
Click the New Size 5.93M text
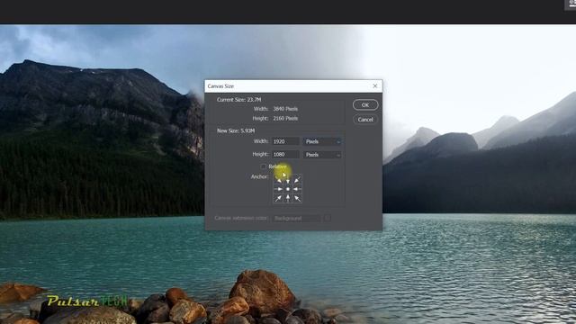236,130
